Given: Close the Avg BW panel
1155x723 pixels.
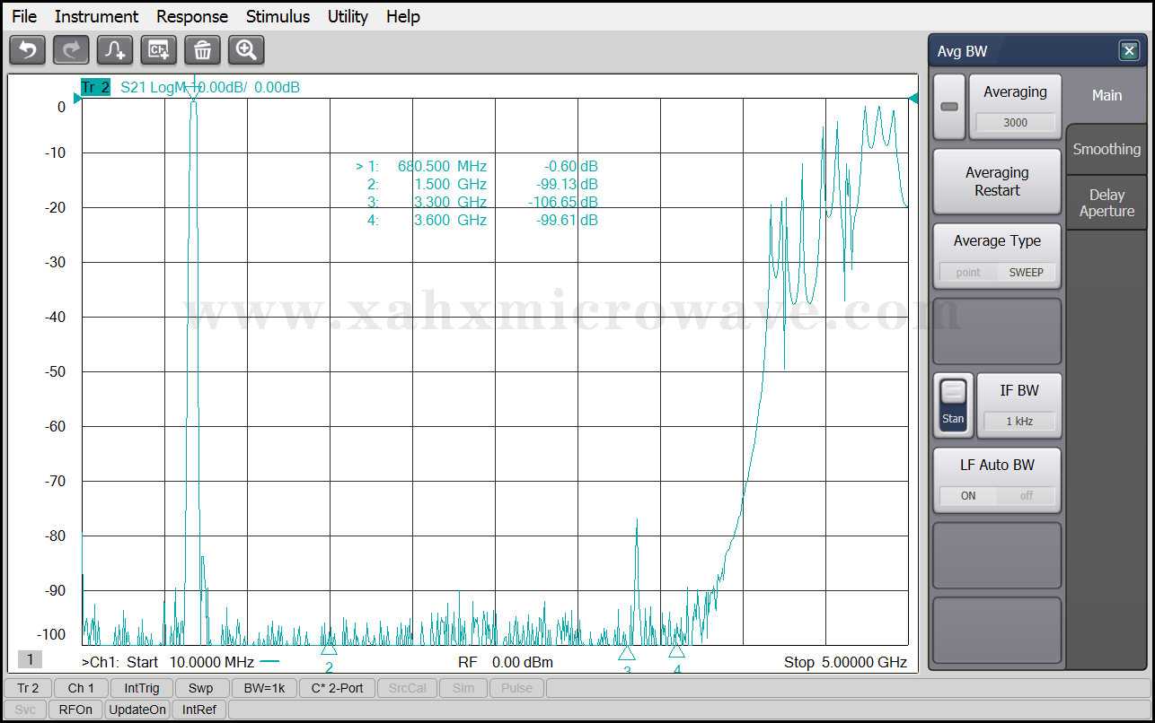Looking at the screenshot, I should pyautogui.click(x=1129, y=51).
